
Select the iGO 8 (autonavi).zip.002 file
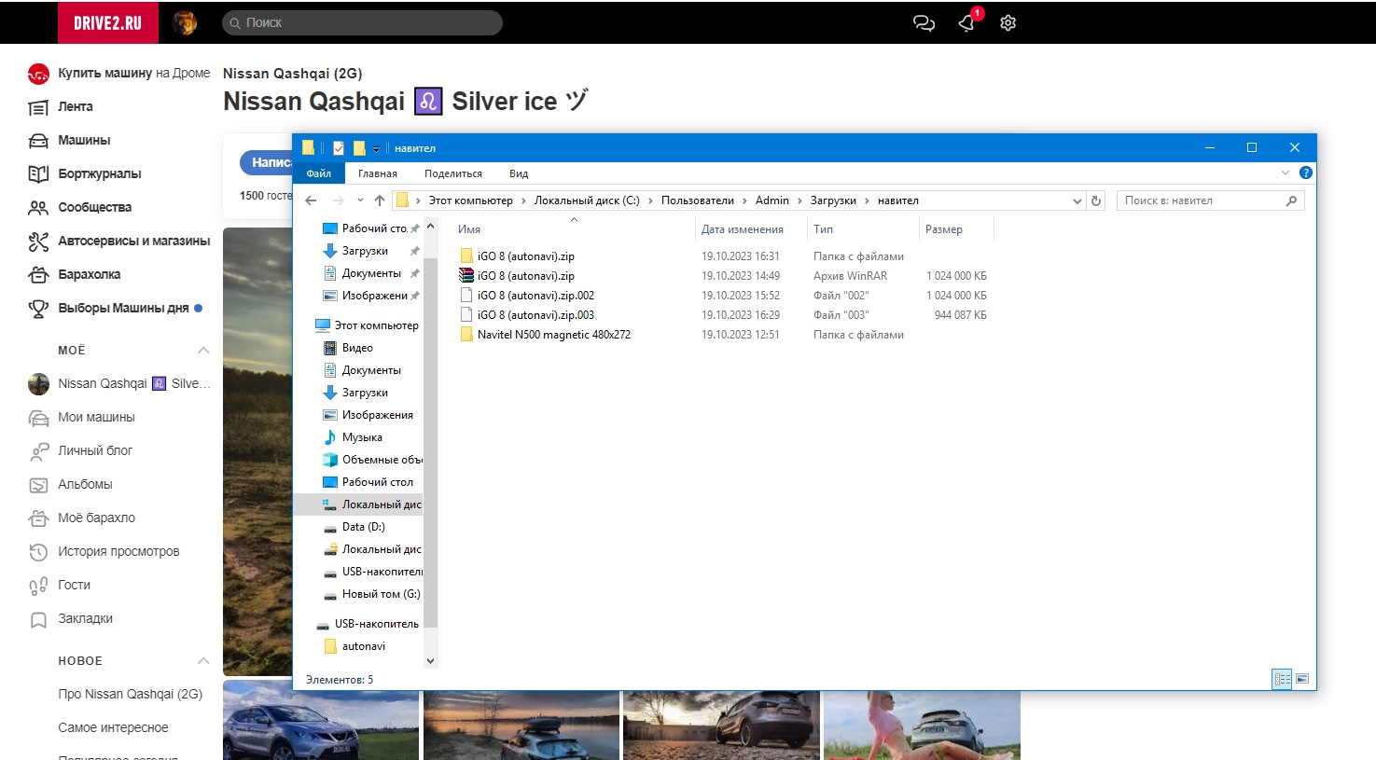pyautogui.click(x=535, y=296)
